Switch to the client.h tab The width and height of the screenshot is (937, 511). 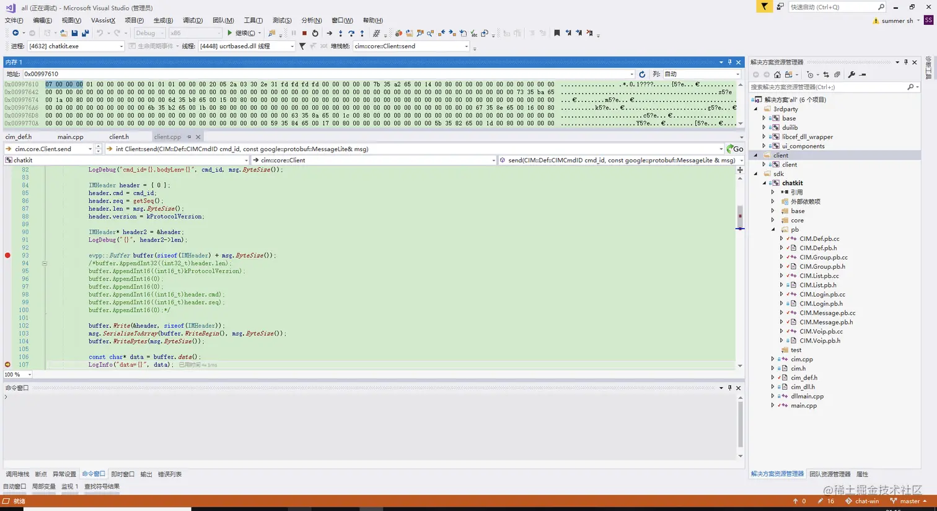(x=119, y=137)
